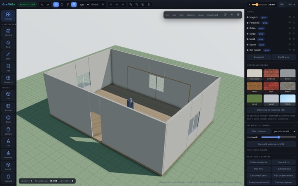This screenshot has height=186, width=298.
Task: Open the 'pe orizontală' section dropdown
Action: (x=284, y=131)
